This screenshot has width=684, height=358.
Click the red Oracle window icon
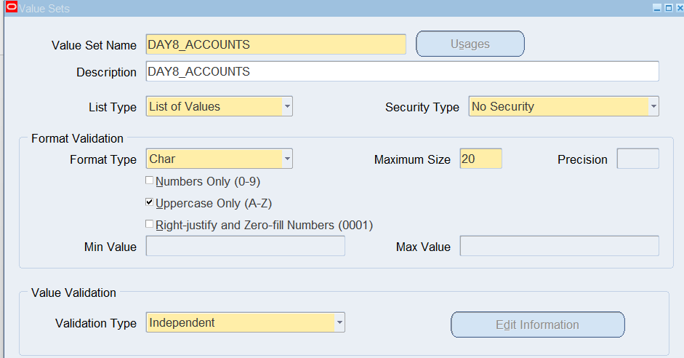[12, 7]
